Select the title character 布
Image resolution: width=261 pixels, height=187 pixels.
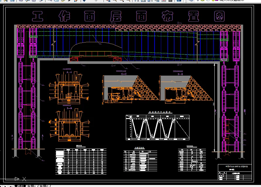click(167, 16)
